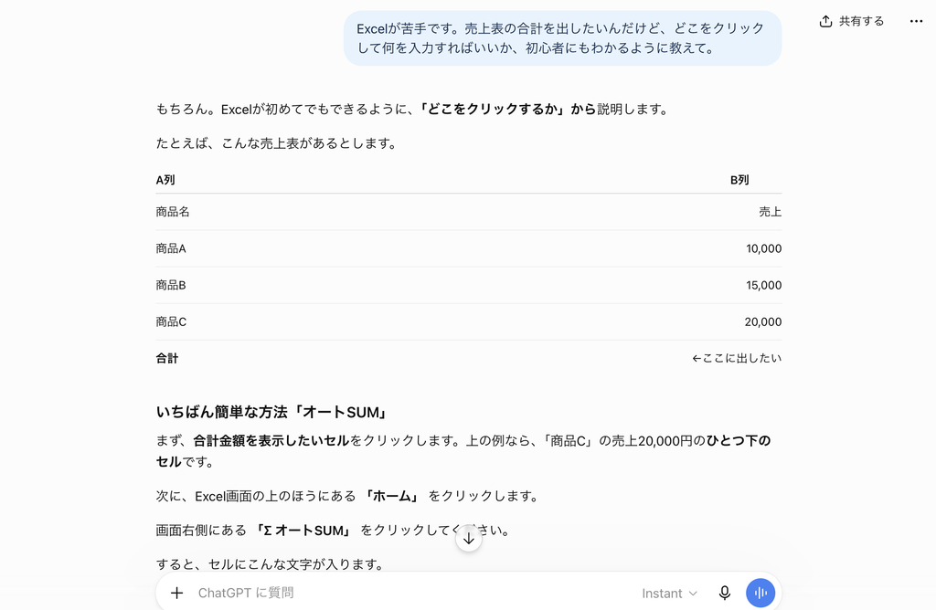Focus the ChatGPT に質問 input field
936x610 pixels.
(412, 593)
